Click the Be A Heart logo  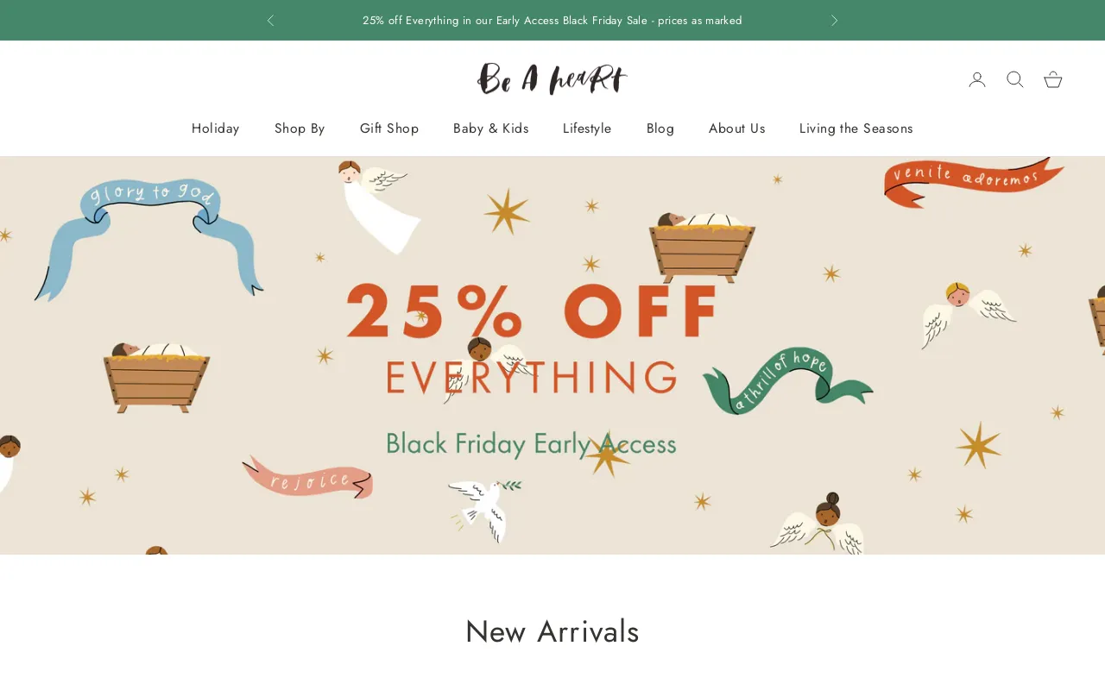[x=552, y=78]
